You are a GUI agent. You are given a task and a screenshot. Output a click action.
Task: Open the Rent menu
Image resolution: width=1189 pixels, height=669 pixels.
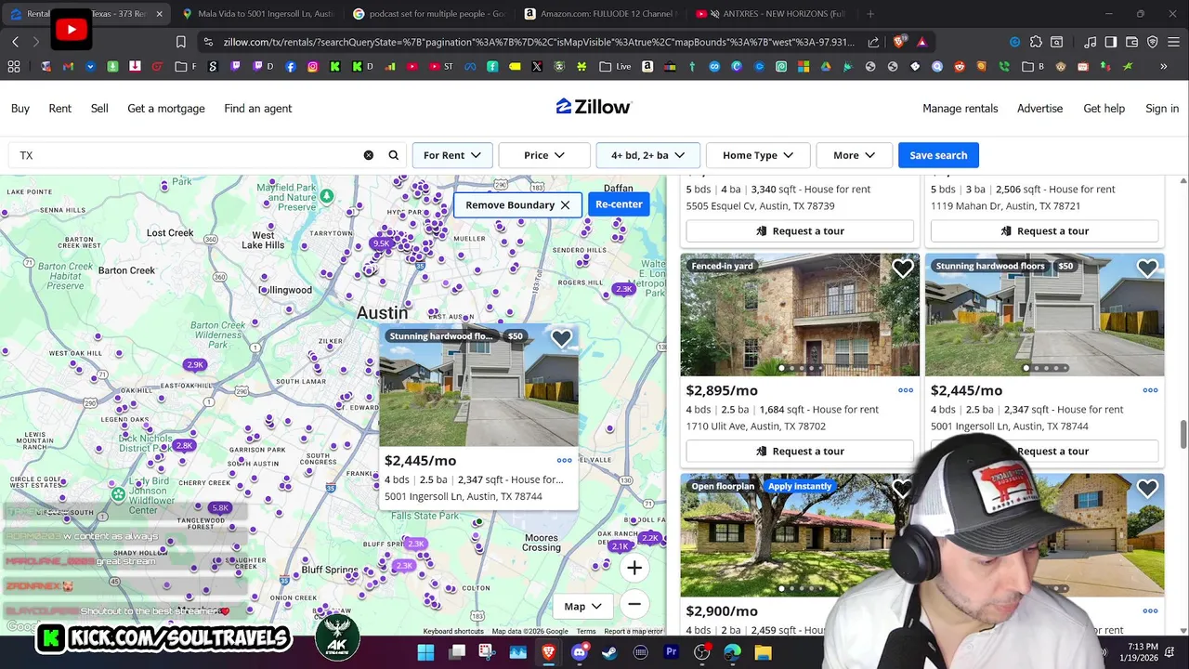click(60, 108)
